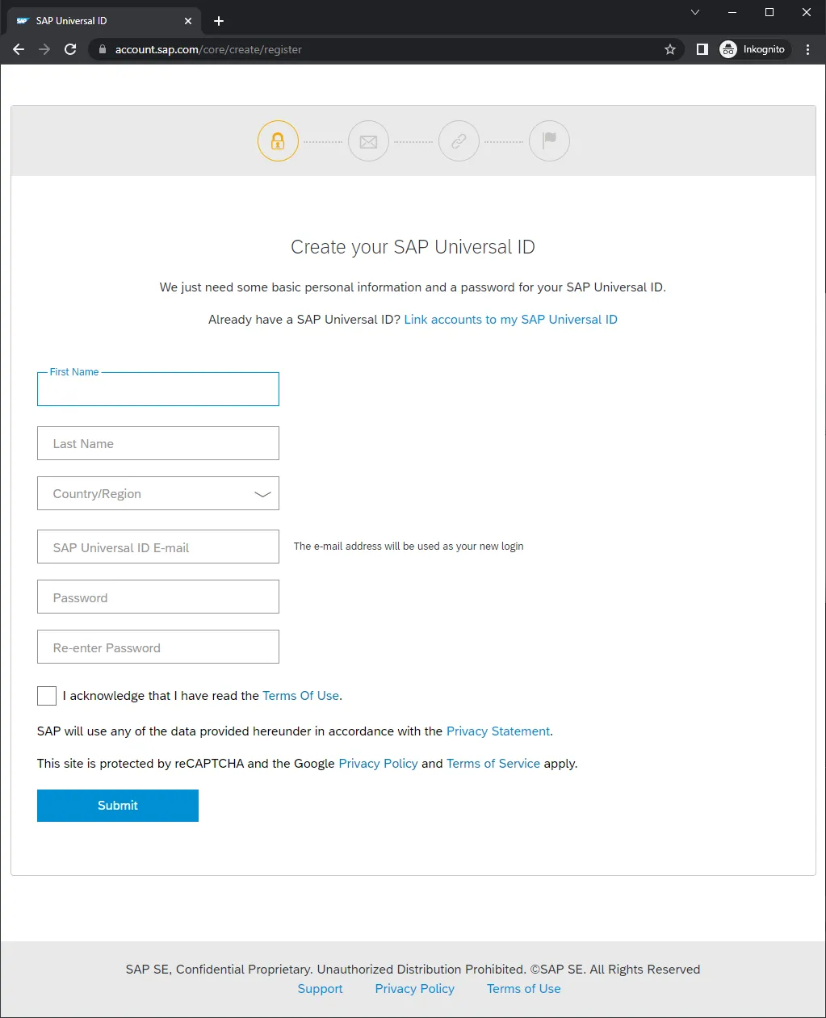Image resolution: width=826 pixels, height=1018 pixels.
Task: Click the flag finish step icon
Action: click(549, 141)
